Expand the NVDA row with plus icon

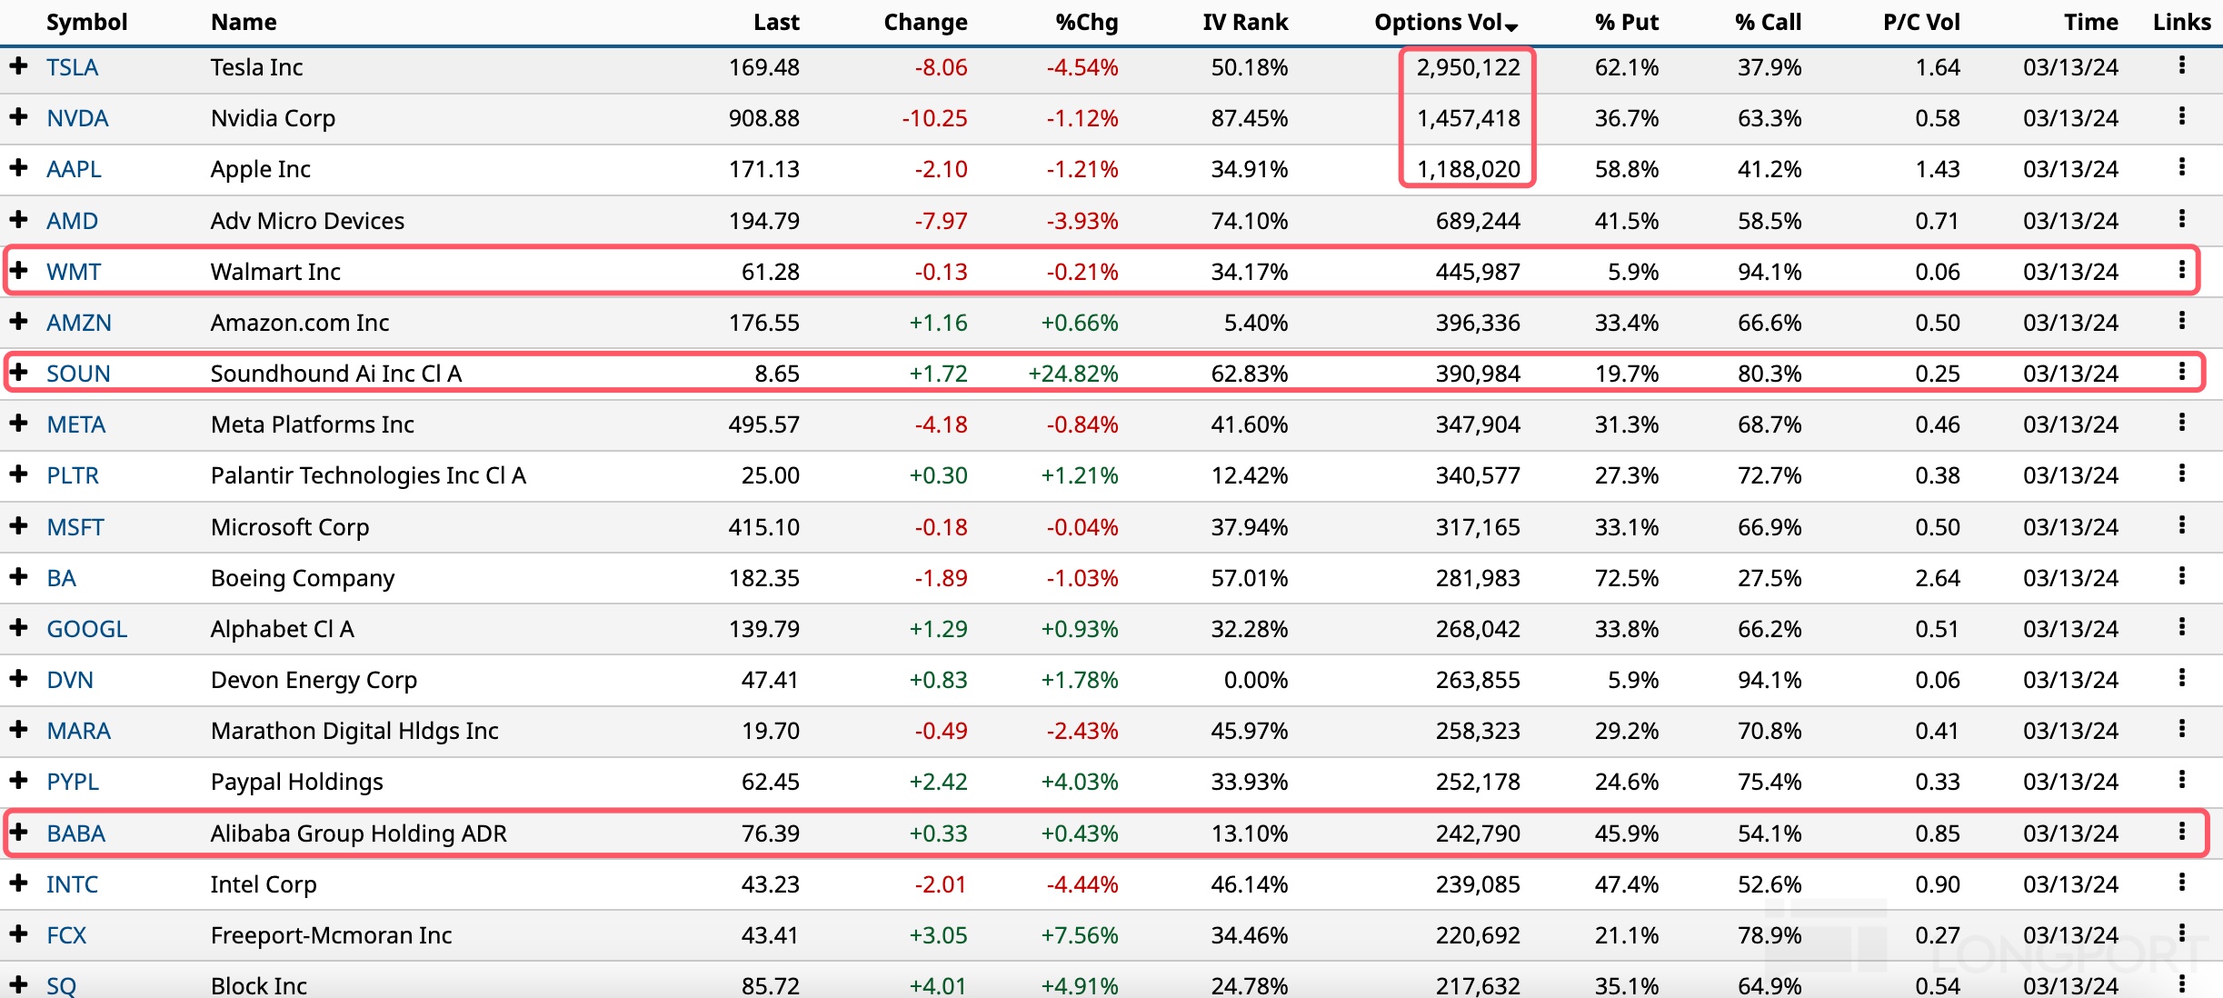click(x=18, y=116)
